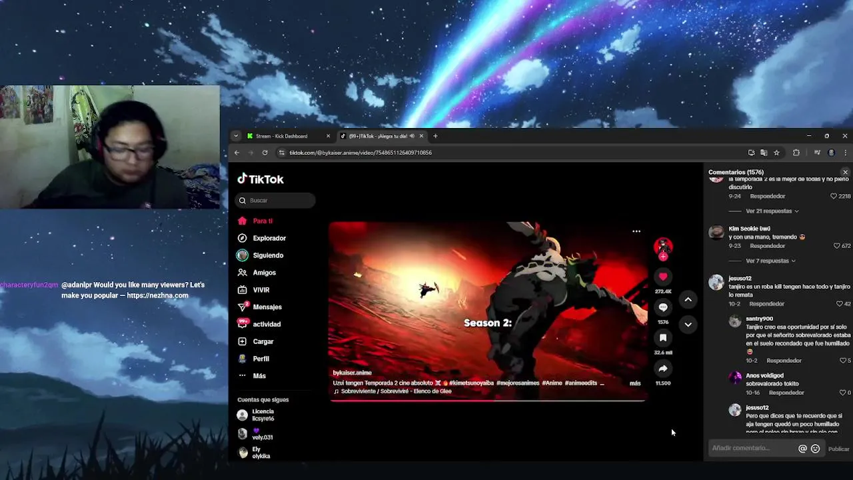Screen dimensions: 853x480
Task: Click the TikTok logo
Action: coord(261,179)
